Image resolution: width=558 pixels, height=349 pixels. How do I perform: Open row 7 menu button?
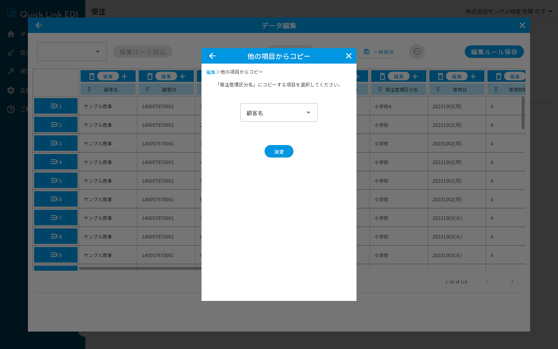(x=56, y=218)
